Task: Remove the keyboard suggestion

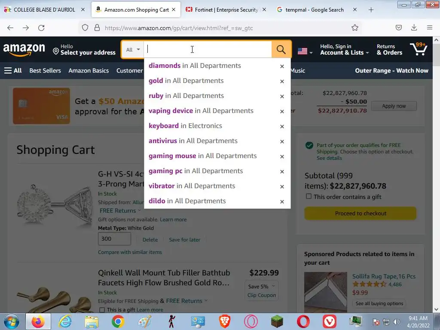Action: 282,127
